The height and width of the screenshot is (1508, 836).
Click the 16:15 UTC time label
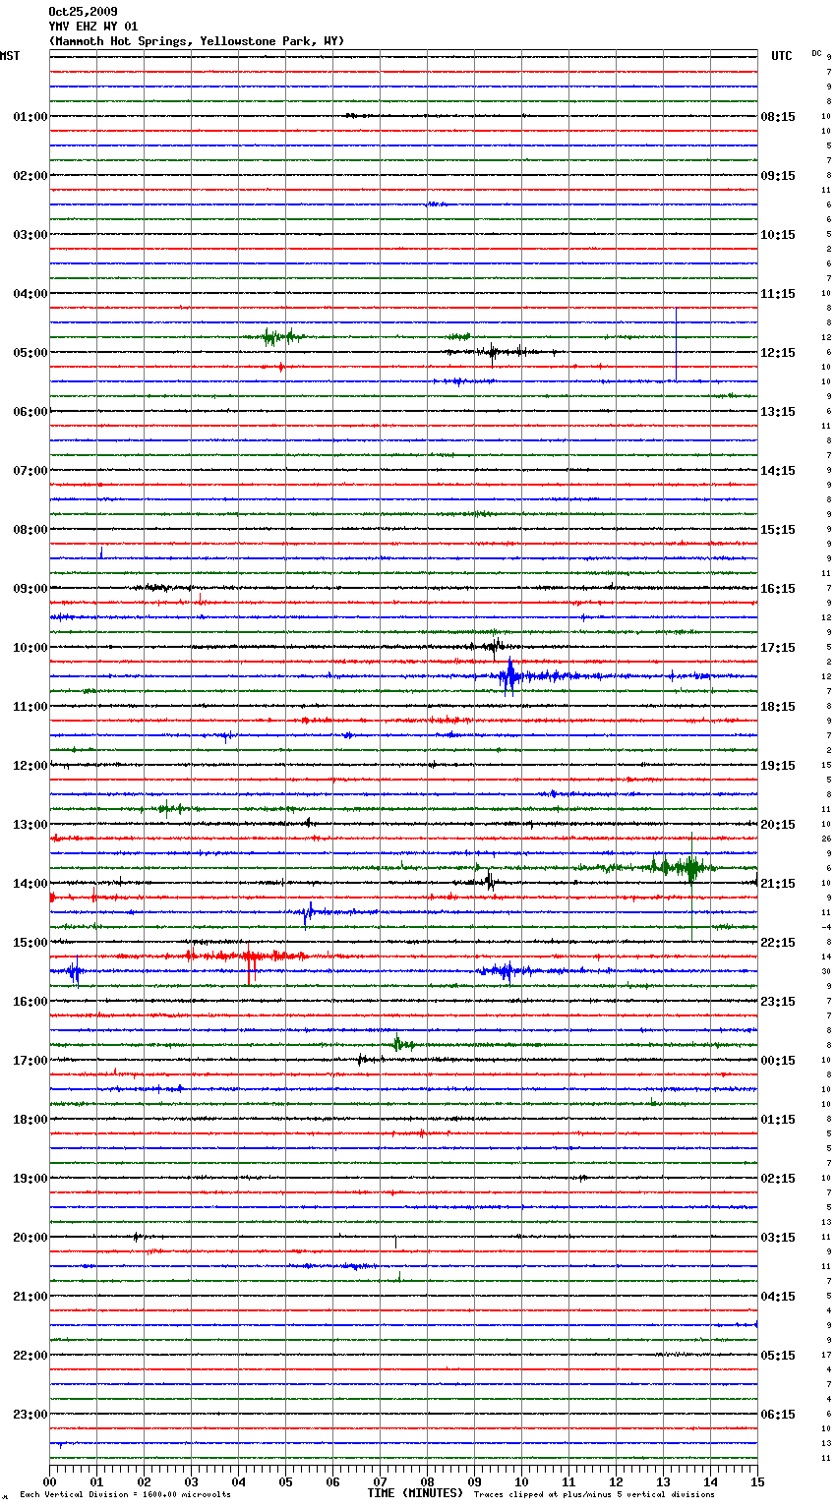[x=778, y=589]
